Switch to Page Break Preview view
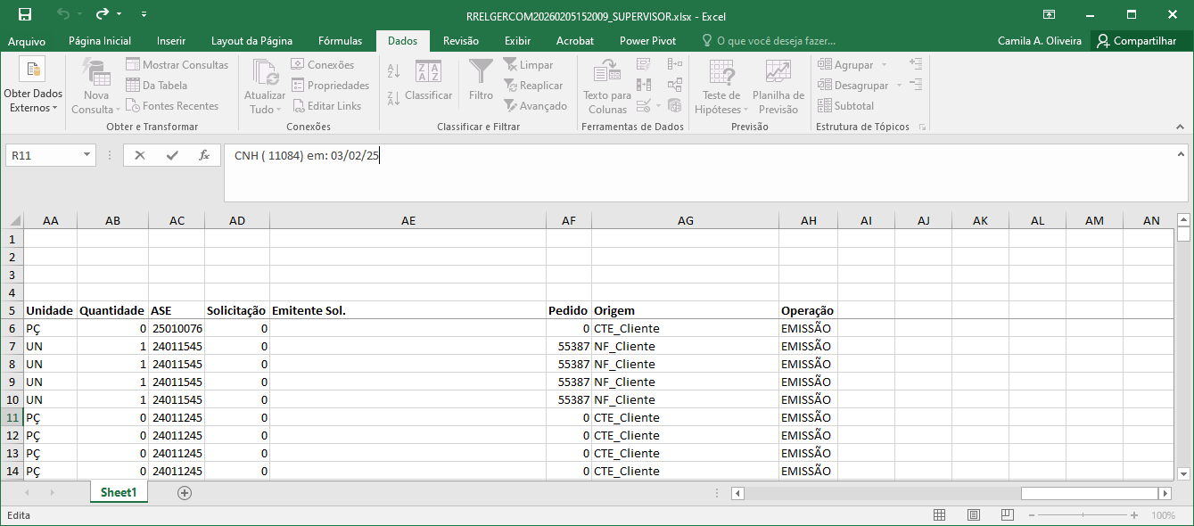1194x526 pixels. pos(1007,515)
